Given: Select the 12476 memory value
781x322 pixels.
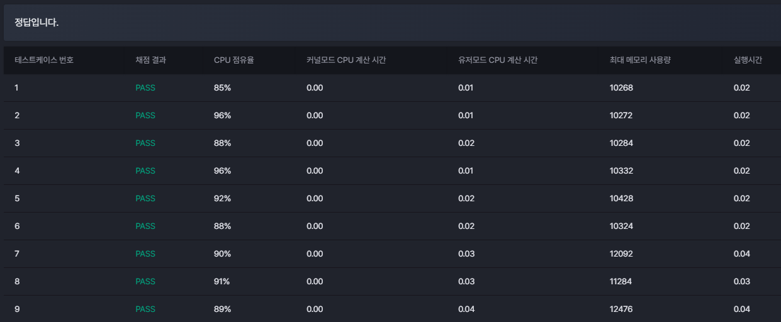Looking at the screenshot, I should click(x=621, y=309).
